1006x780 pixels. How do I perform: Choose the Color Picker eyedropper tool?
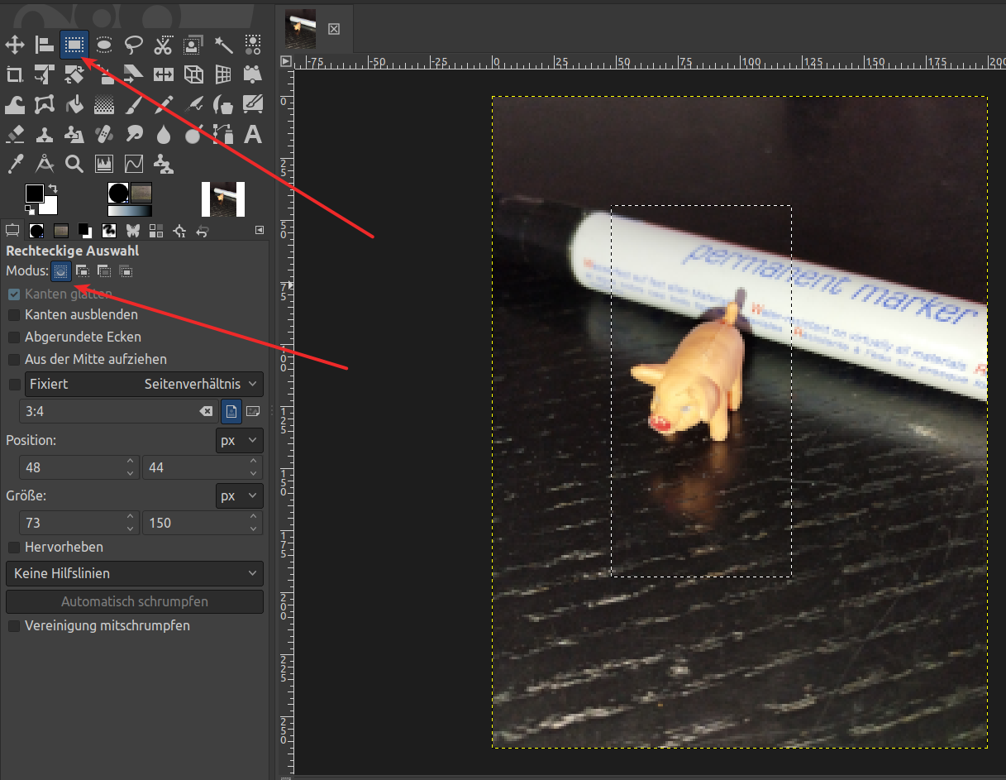[x=15, y=164]
